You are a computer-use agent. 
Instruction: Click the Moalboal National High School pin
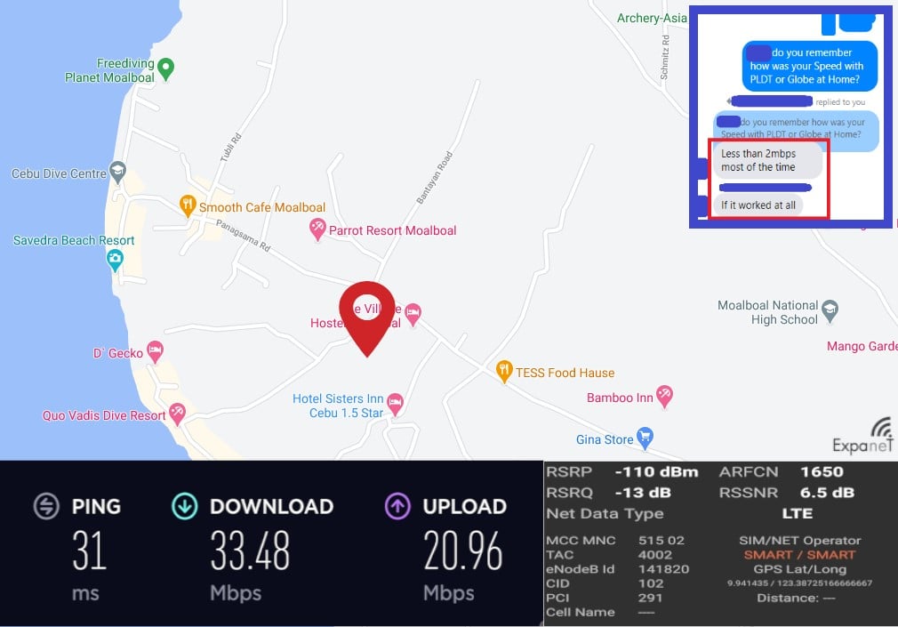tap(830, 311)
